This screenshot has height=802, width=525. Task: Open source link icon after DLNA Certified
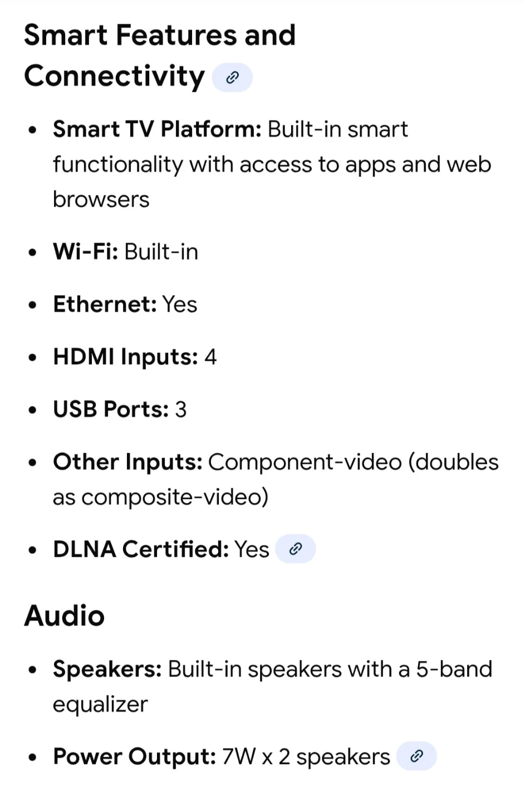pos(296,549)
